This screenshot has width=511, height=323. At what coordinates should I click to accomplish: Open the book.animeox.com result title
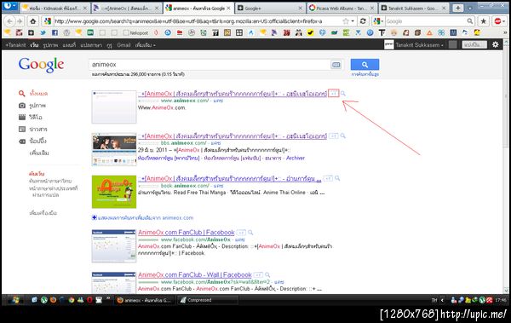pyautogui.click(x=229, y=178)
